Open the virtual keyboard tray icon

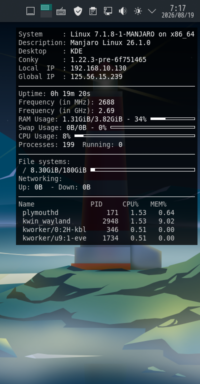click(61, 11)
